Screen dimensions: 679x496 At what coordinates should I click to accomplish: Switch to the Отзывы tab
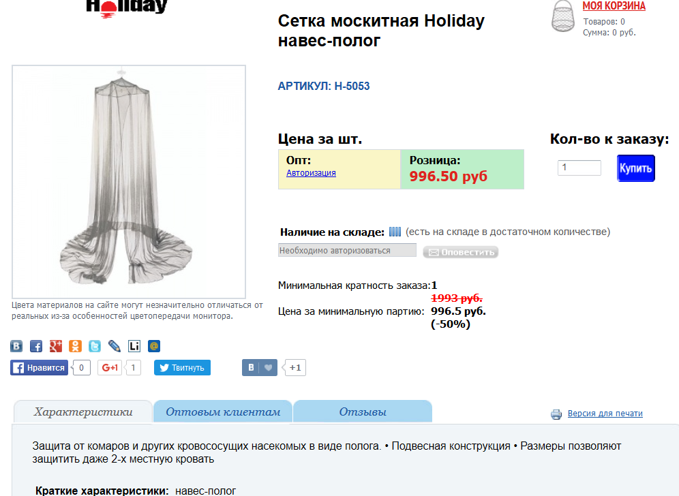point(363,412)
